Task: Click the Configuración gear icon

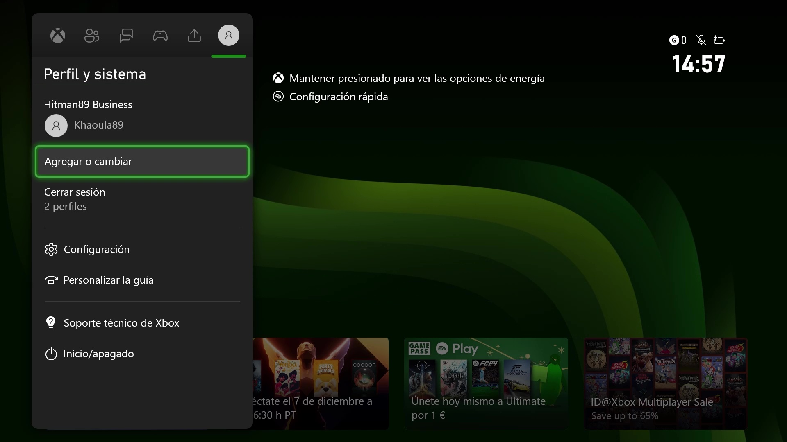Action: click(x=51, y=249)
